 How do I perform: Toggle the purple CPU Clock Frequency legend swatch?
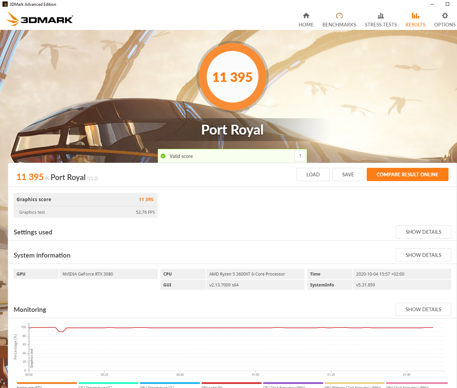[293, 383]
